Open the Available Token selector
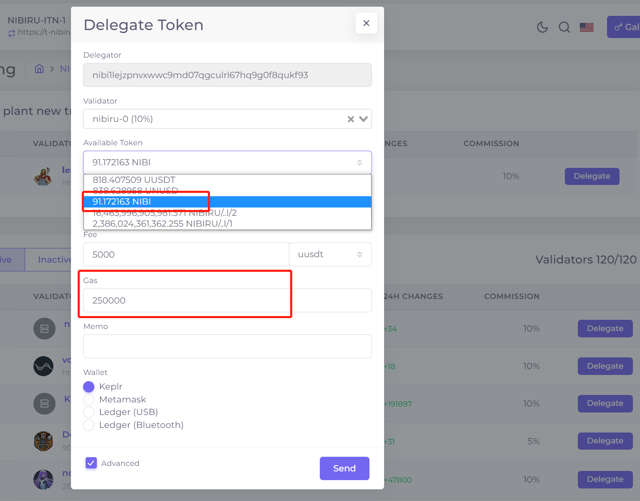 click(x=227, y=162)
